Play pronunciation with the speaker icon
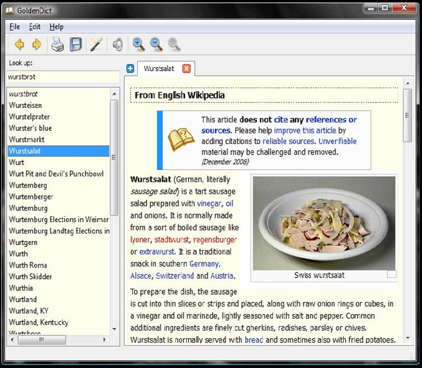The width and height of the screenshot is (422, 368). (x=118, y=45)
